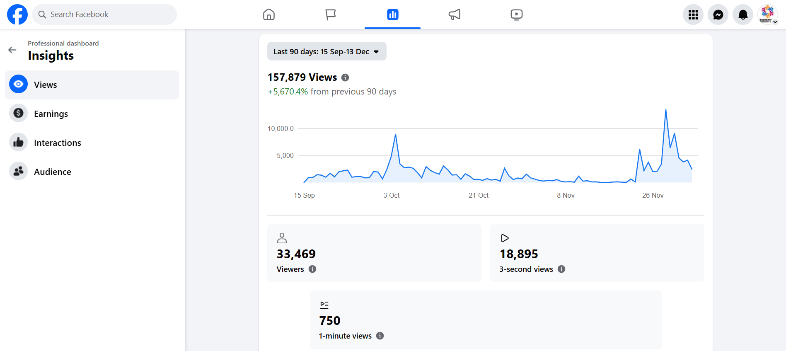The width and height of the screenshot is (786, 351).
Task: Select the Insights tab in top navigation
Action: (x=392, y=15)
